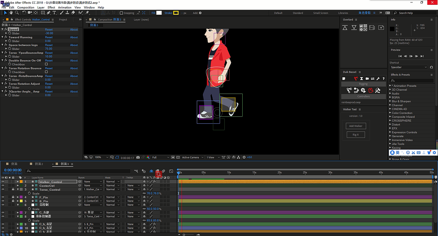
Task: Switch to the Small Screen workspace
Action: pos(321,13)
